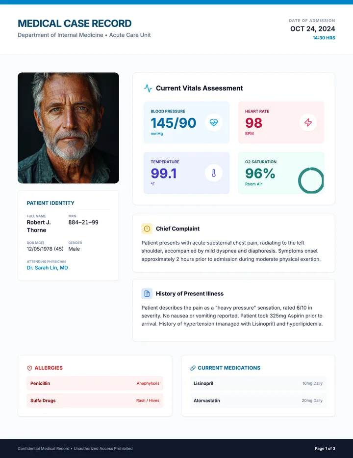Select the Lisinopril medication row
The image size is (353, 458).
point(258,383)
